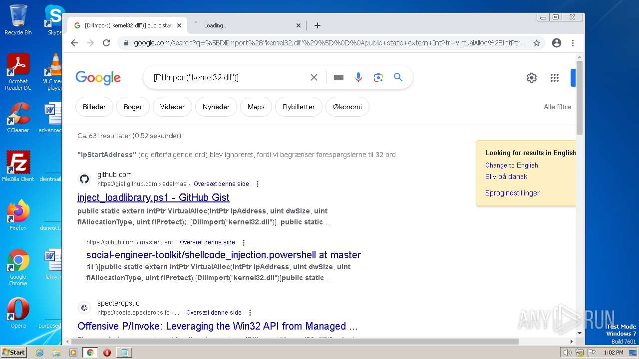This screenshot has height=359, width=639.
Task: Filter results by Nyheder
Action: pos(216,107)
